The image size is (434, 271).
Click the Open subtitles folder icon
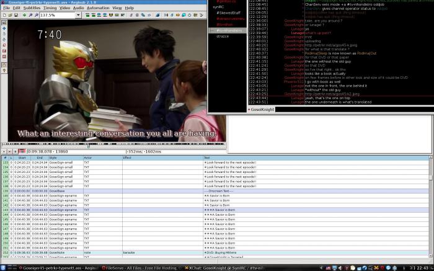pos(10,15)
